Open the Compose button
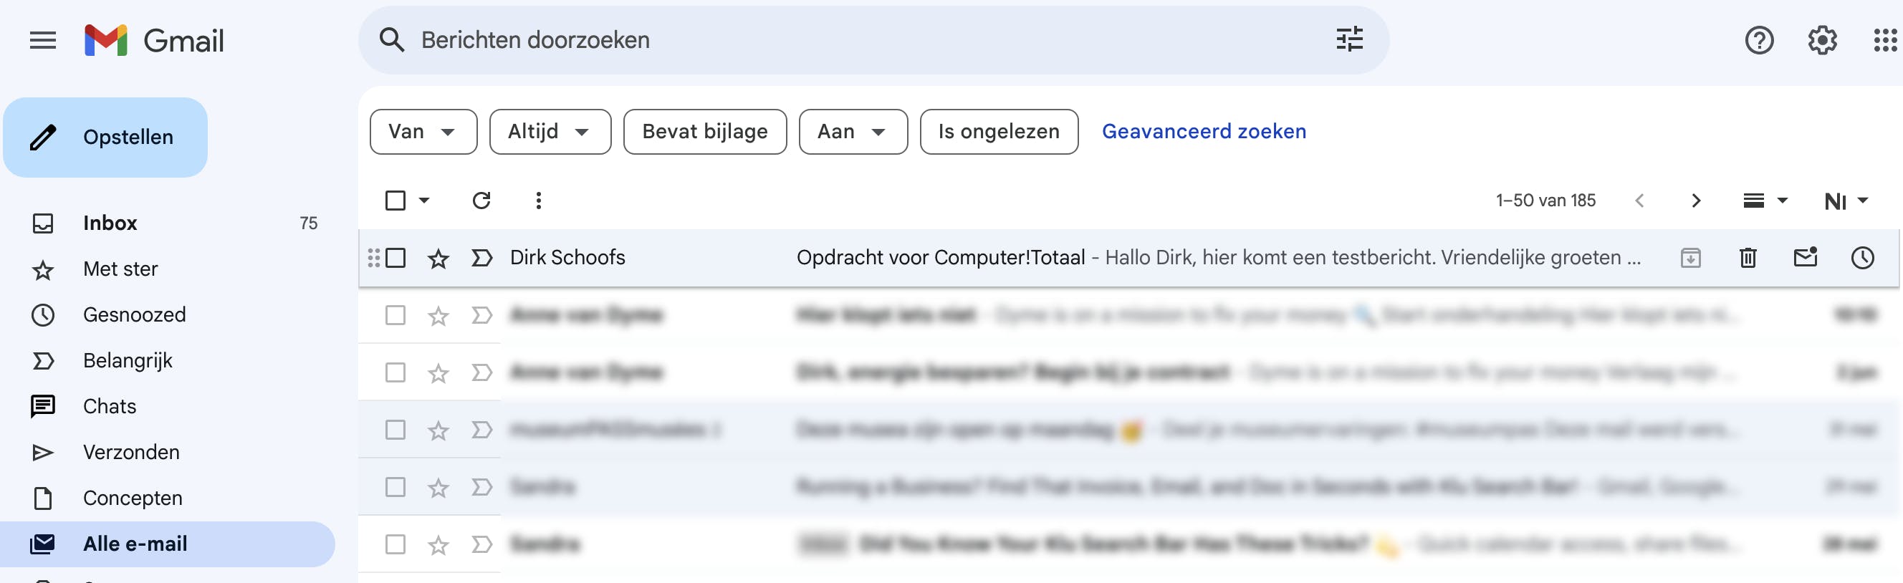The width and height of the screenshot is (1903, 583). (x=105, y=137)
